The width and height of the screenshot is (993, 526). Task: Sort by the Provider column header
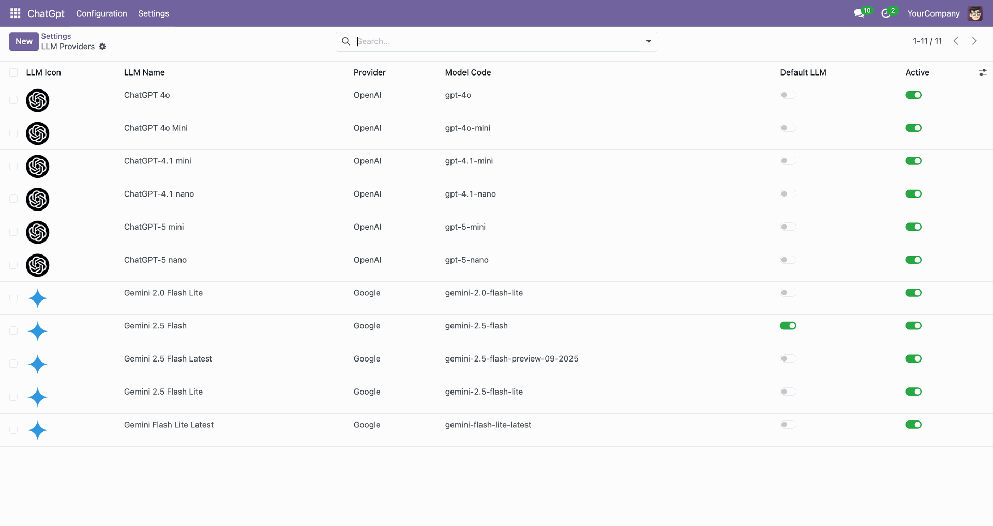pyautogui.click(x=370, y=72)
